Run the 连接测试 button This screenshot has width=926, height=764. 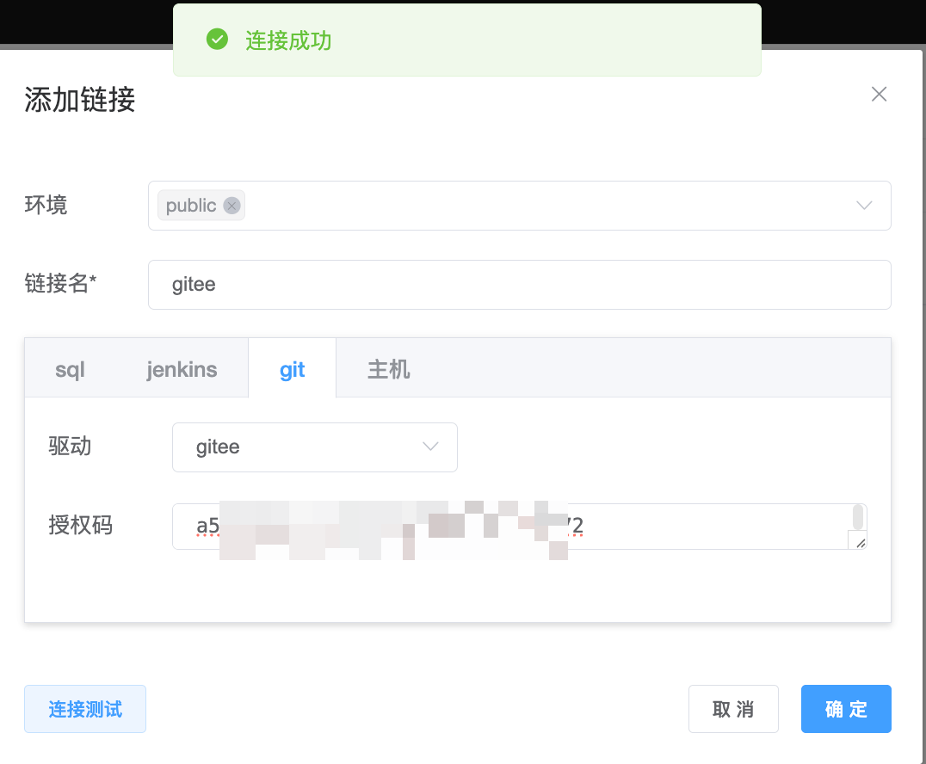click(85, 708)
